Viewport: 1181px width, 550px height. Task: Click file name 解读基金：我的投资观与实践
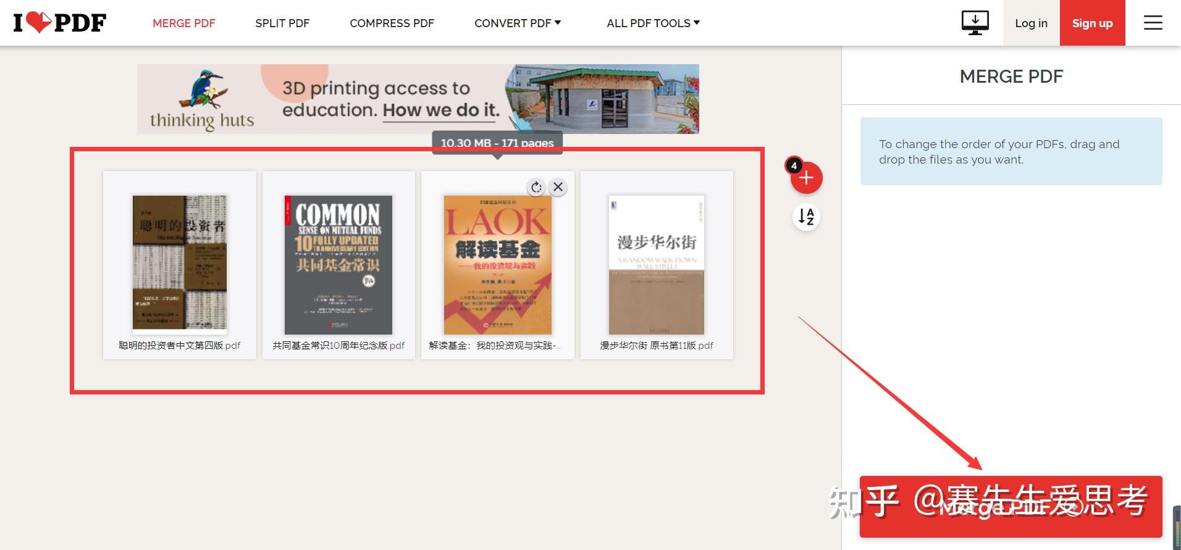point(495,346)
